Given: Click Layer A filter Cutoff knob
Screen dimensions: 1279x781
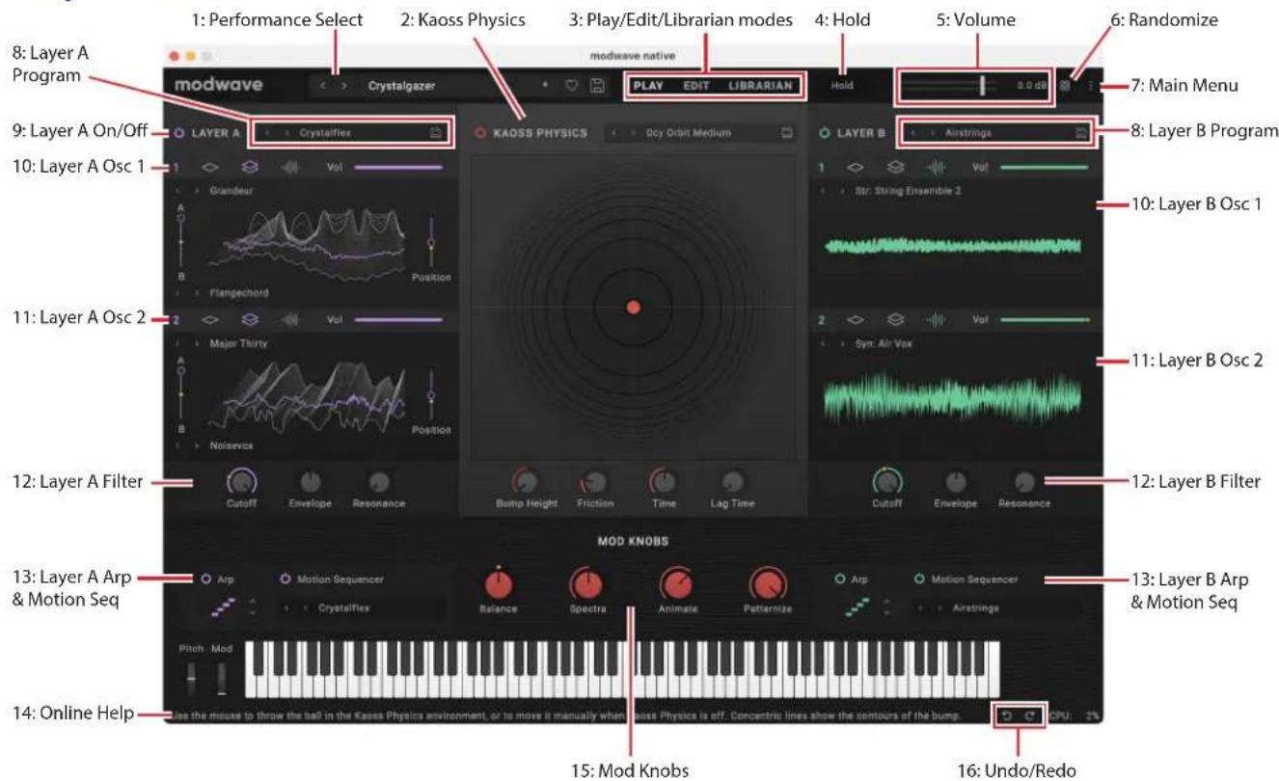Looking at the screenshot, I should 241,480.
